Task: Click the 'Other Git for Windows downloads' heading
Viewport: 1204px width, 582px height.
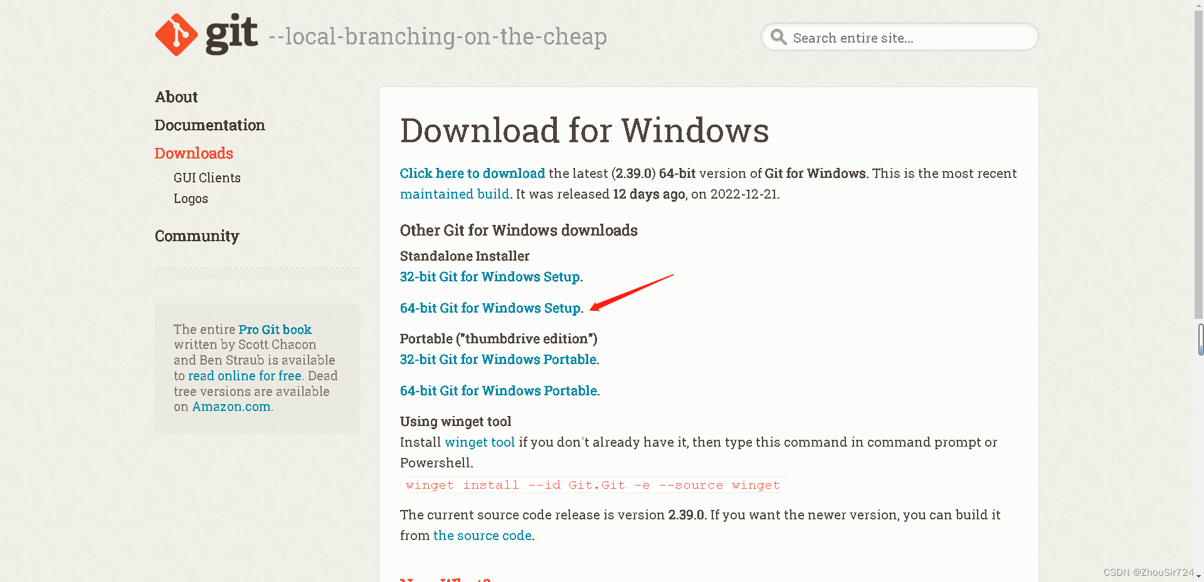Action: point(519,231)
